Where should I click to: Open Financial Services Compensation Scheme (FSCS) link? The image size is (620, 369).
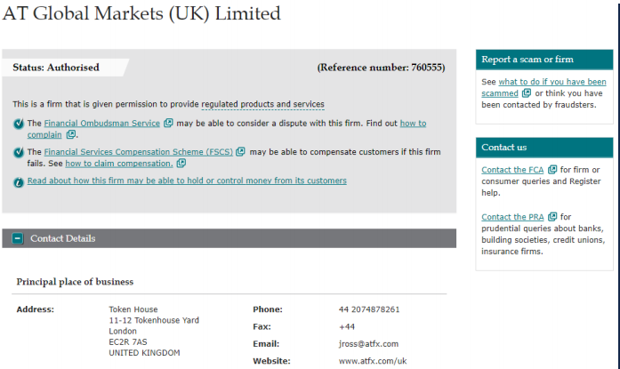[x=138, y=152]
